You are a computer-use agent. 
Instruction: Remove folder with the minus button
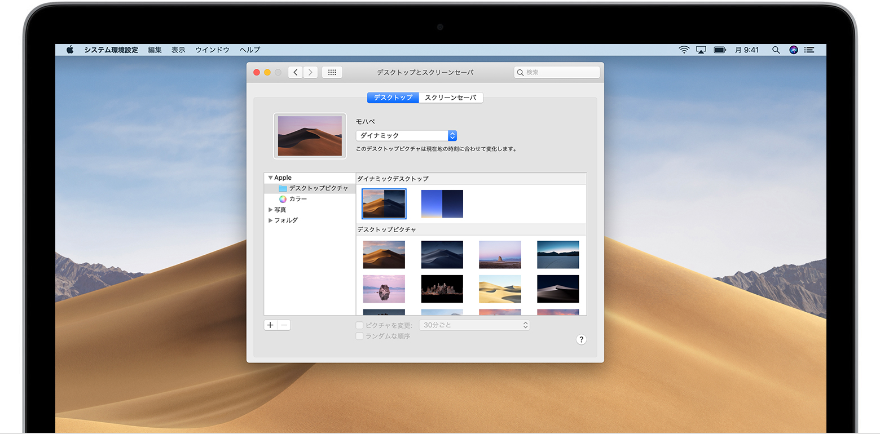[284, 325]
